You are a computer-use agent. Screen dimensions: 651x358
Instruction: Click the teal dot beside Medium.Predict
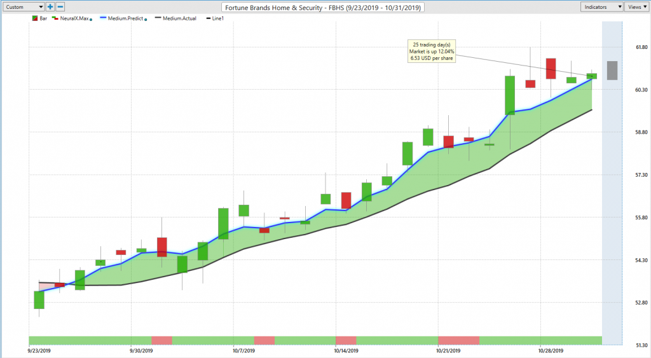tap(146, 20)
